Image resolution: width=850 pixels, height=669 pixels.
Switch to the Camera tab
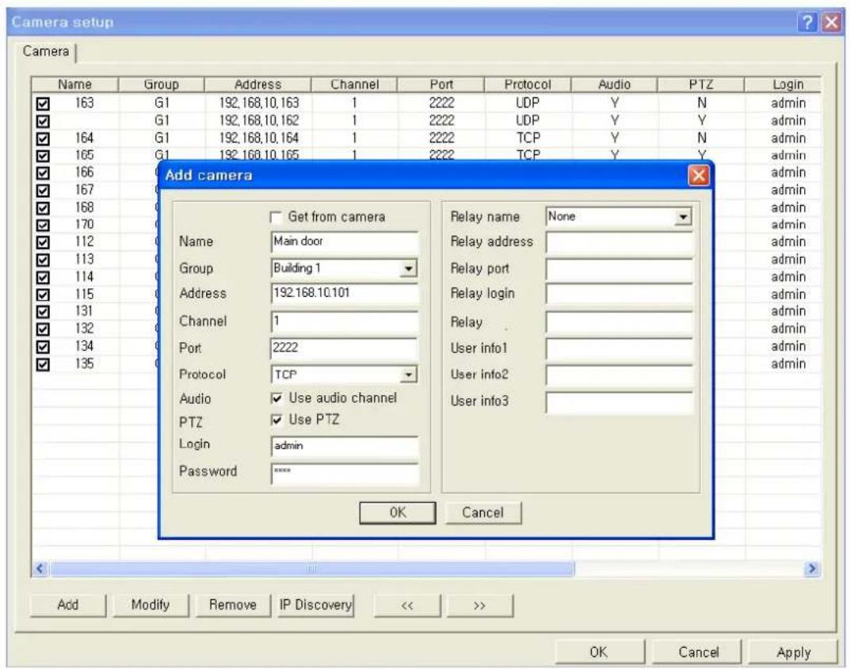[45, 51]
